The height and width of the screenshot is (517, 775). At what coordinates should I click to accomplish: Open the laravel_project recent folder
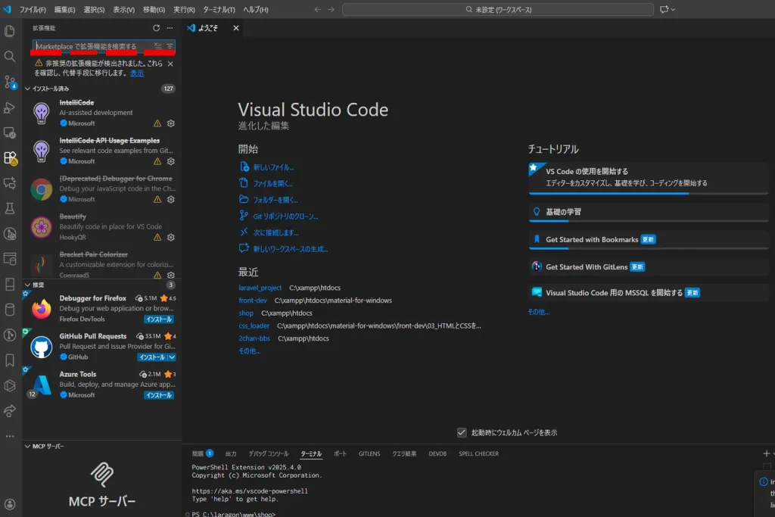pyautogui.click(x=260, y=288)
